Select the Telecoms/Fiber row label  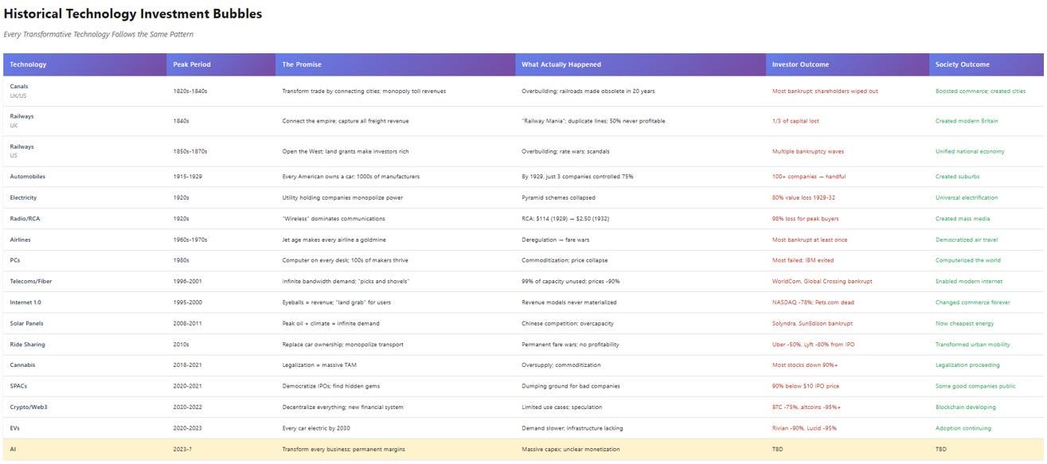30,281
